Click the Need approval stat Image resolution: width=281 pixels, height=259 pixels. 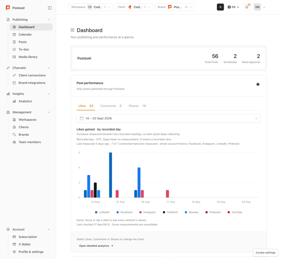pyautogui.click(x=251, y=58)
